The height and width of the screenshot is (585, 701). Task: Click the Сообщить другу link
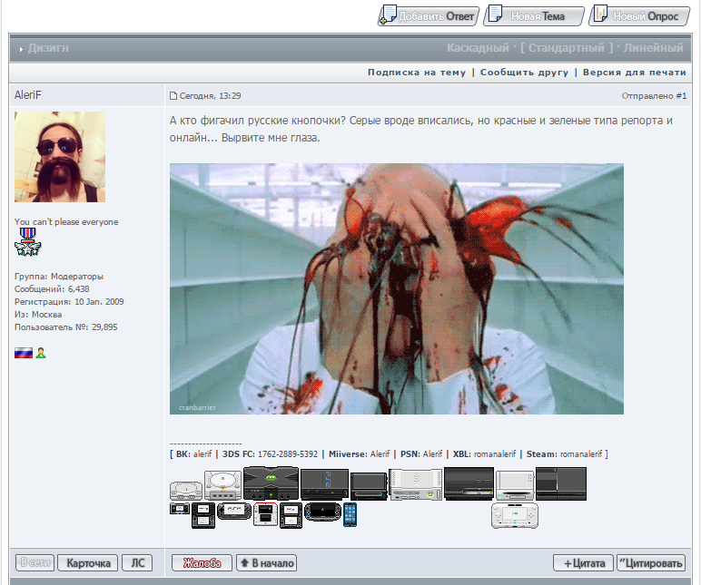[525, 73]
